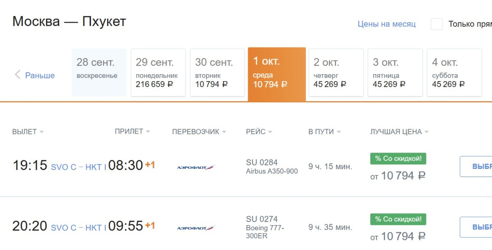Open the Цены на месяц link
Viewport: 492px width, 250px height.
pos(387,24)
